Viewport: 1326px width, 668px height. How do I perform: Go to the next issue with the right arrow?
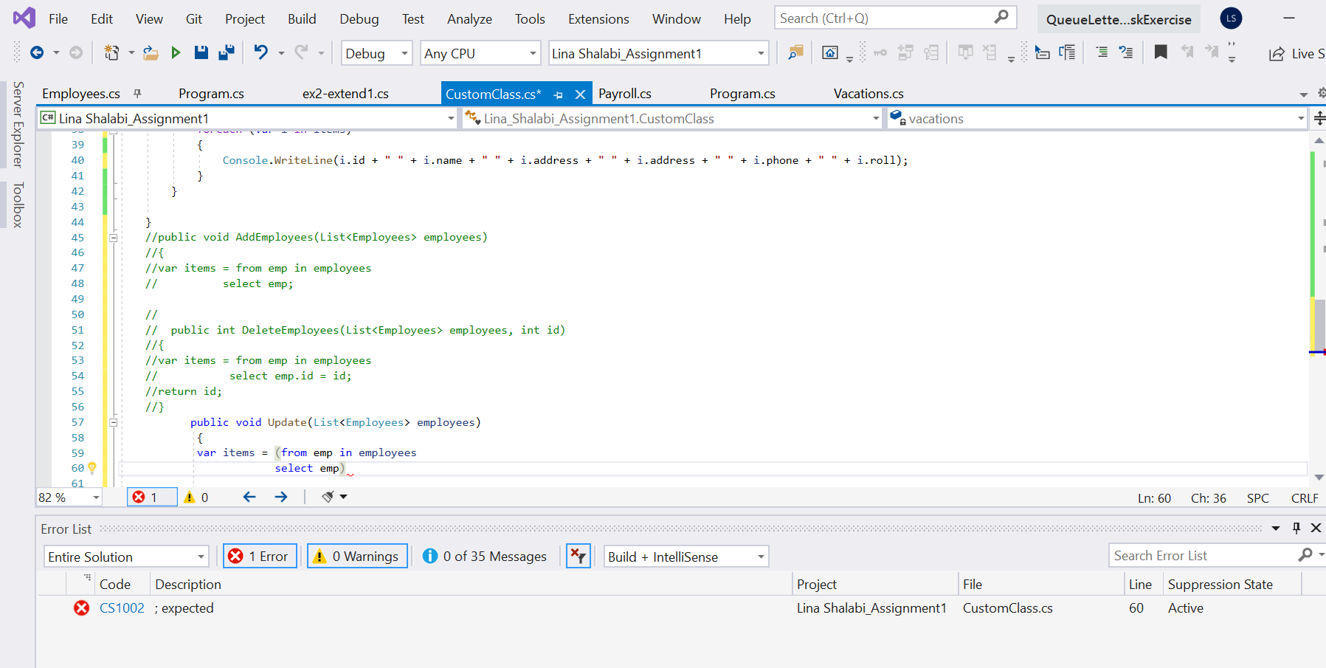point(281,497)
